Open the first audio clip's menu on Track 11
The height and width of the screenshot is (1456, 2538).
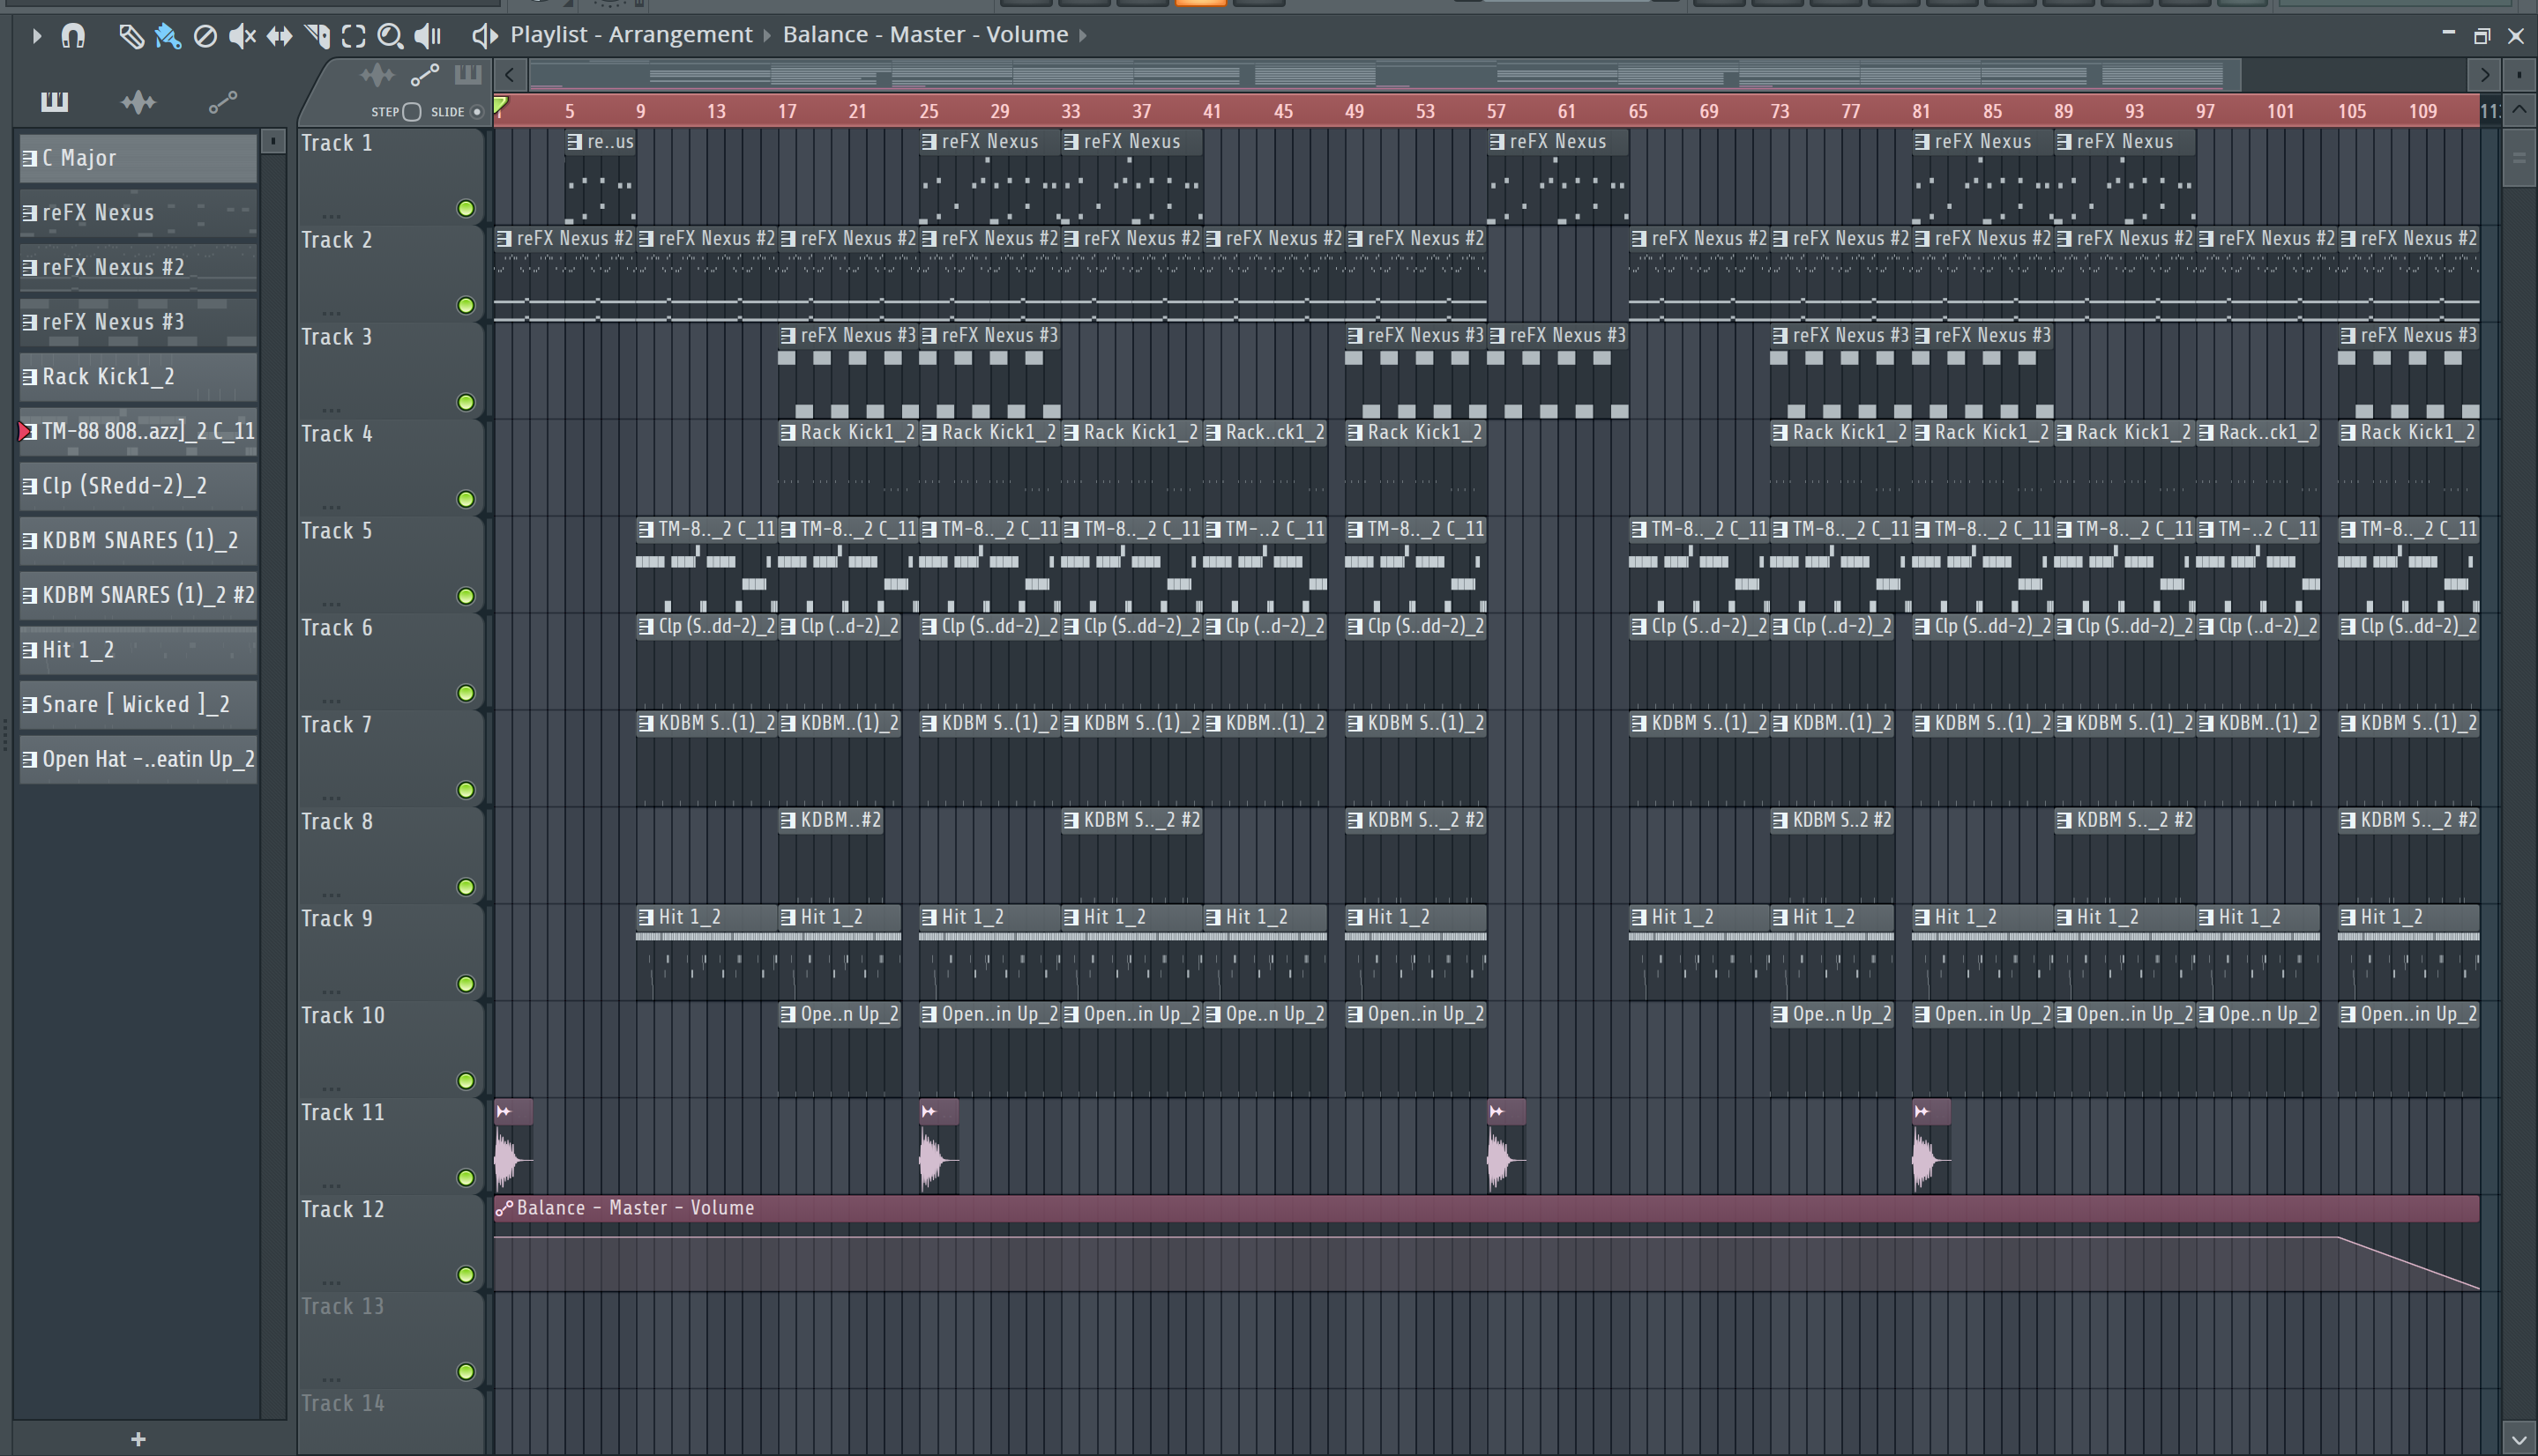[504, 1111]
